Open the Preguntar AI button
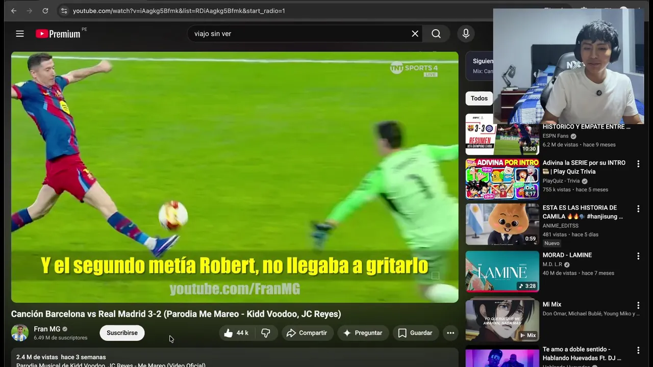Viewport: 653px width, 367px height. [362, 333]
